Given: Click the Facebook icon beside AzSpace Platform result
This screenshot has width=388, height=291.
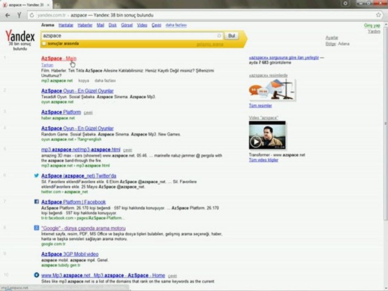Looking at the screenshot, I should tap(36, 202).
